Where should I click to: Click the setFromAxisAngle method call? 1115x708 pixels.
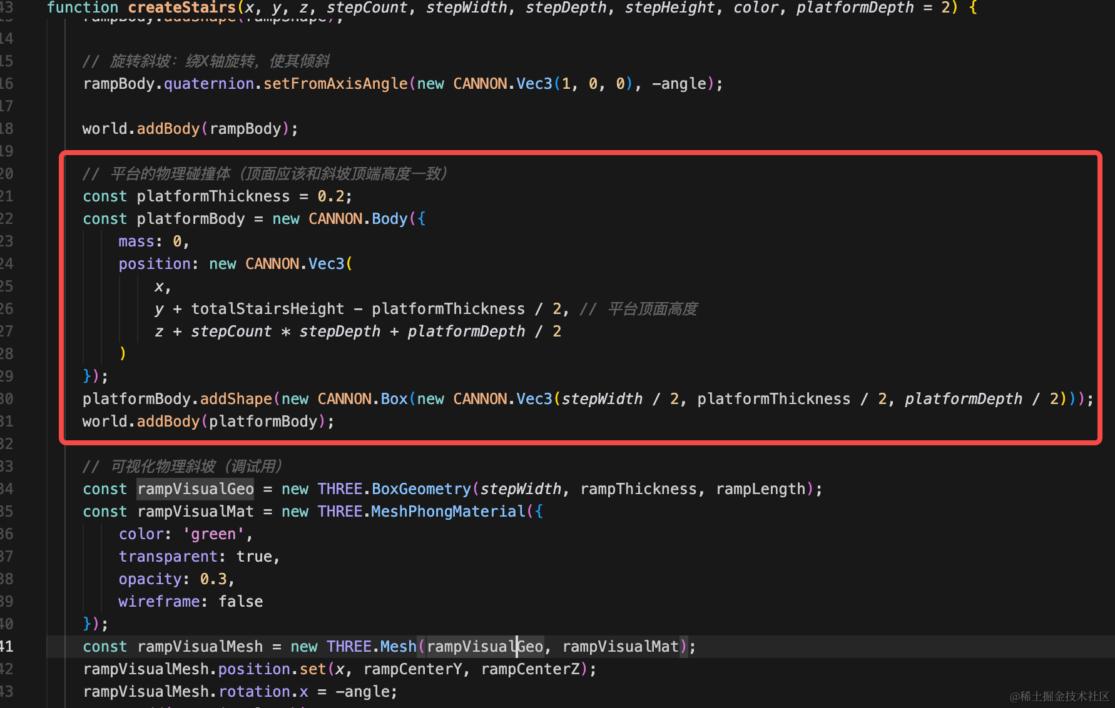tap(335, 84)
